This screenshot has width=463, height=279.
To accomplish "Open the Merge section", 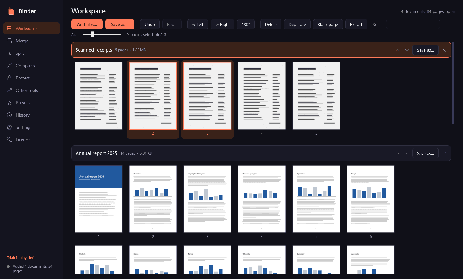I will (x=32, y=41).
